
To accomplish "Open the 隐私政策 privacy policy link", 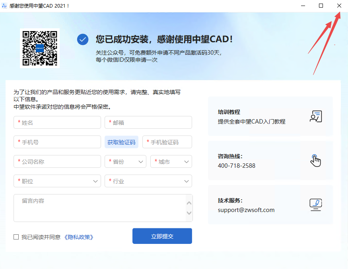I will 79,237.
